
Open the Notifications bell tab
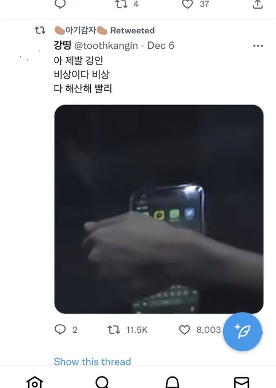pyautogui.click(x=172, y=382)
